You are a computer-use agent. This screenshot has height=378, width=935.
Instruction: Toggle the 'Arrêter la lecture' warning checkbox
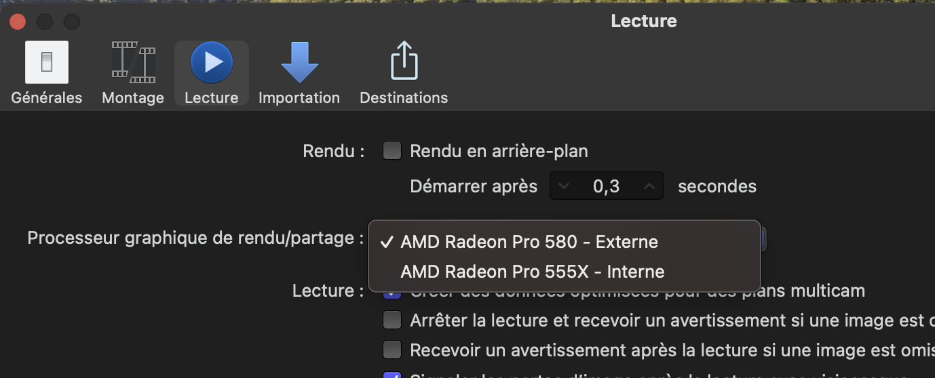coord(392,320)
